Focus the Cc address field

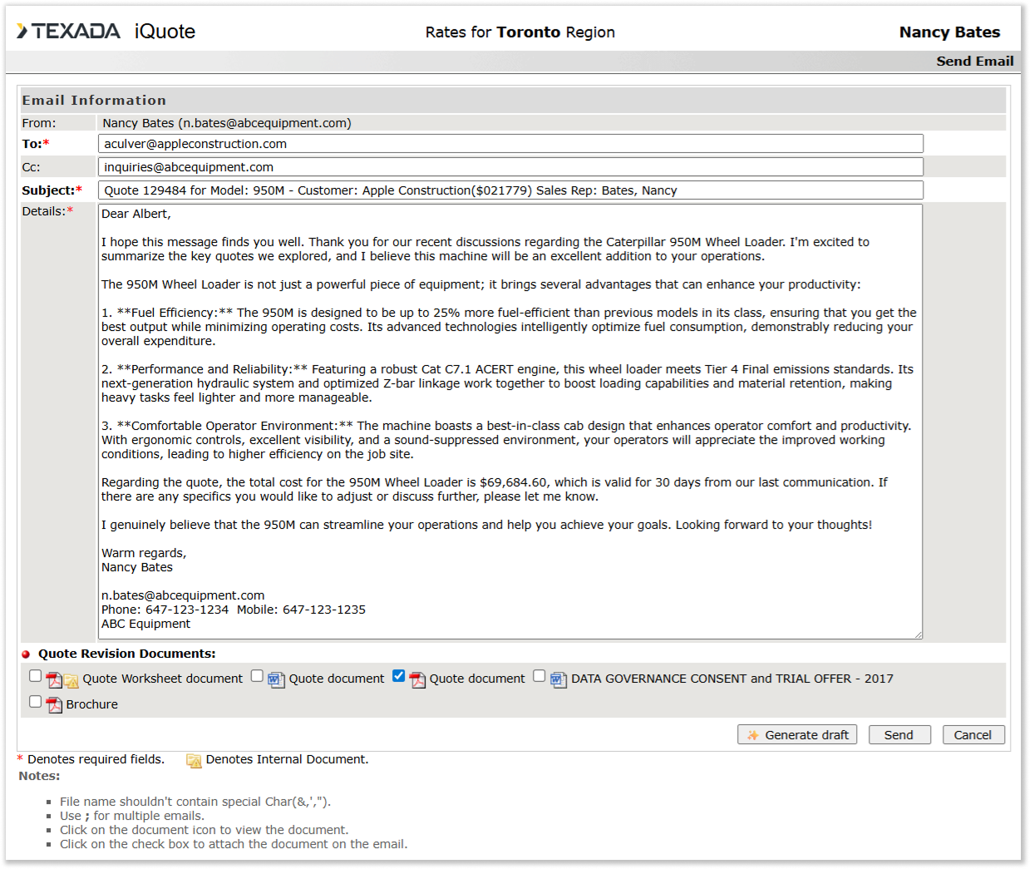(510, 167)
